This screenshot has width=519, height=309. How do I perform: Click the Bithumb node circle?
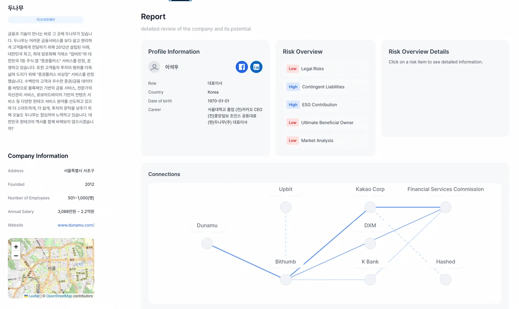(x=285, y=280)
